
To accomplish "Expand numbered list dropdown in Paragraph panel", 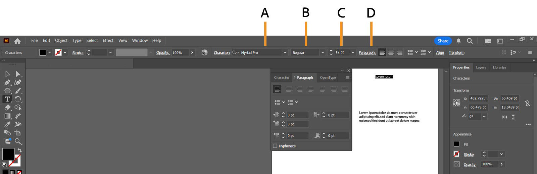I will 296,102.
